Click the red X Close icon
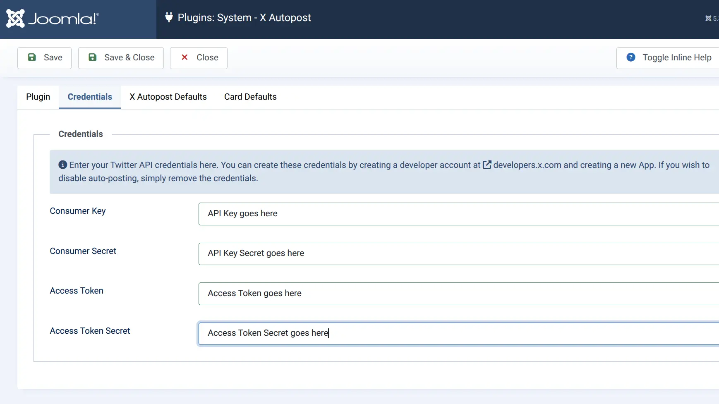719x404 pixels. coord(185,57)
